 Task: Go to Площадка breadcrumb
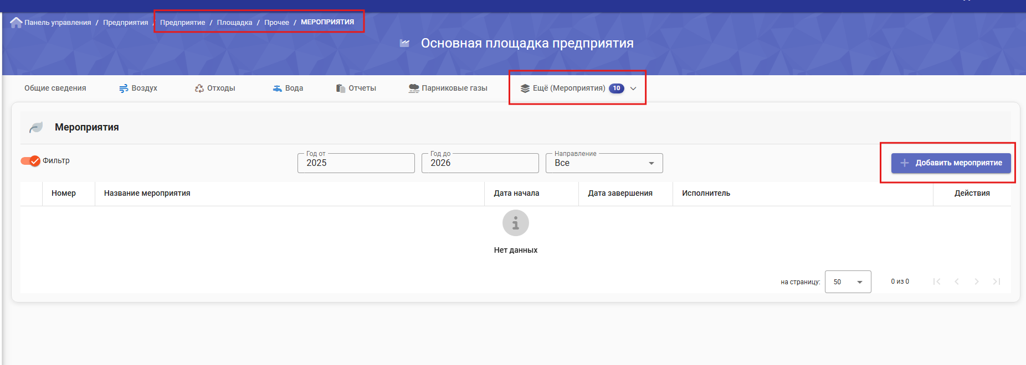[234, 23]
